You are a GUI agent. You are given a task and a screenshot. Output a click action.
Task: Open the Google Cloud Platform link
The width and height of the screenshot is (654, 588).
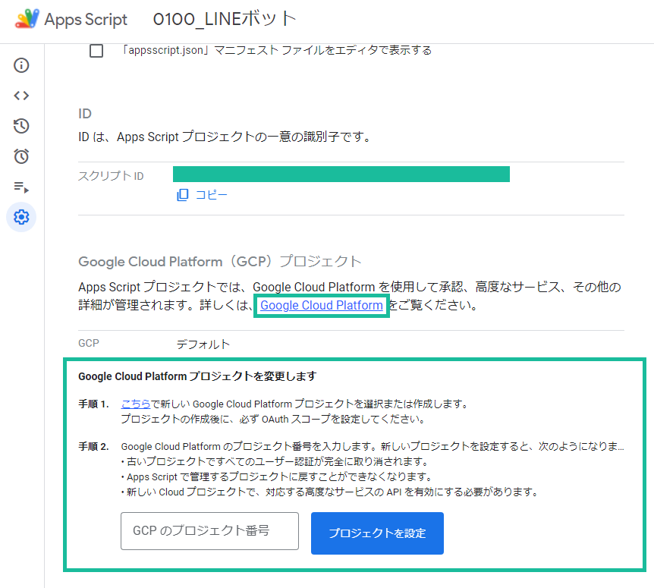(x=322, y=305)
